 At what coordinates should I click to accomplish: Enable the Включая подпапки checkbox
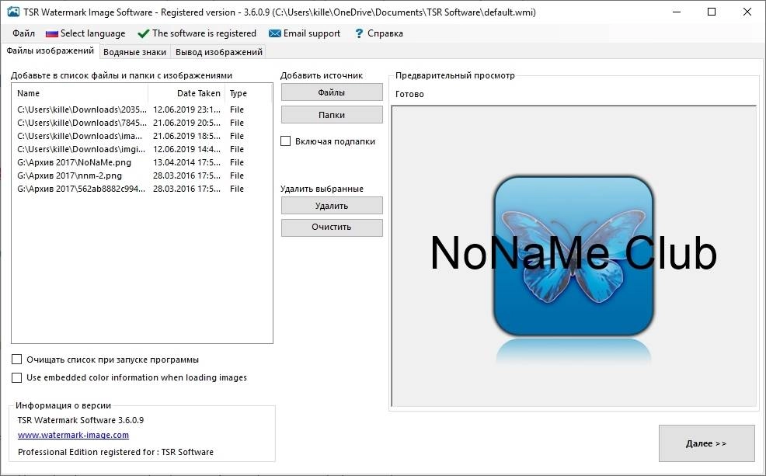click(x=286, y=141)
